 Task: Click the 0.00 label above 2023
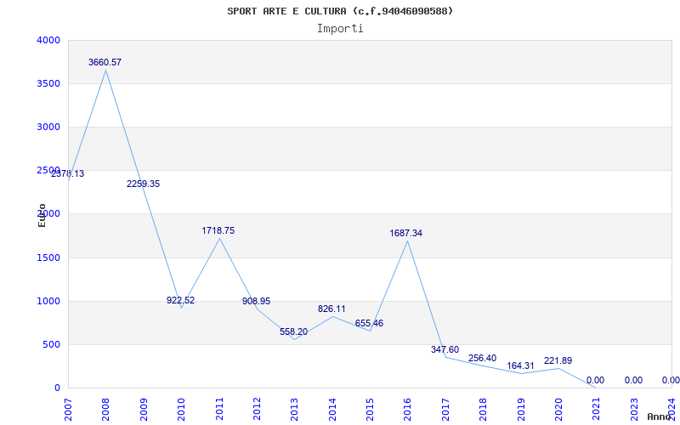[633, 380]
